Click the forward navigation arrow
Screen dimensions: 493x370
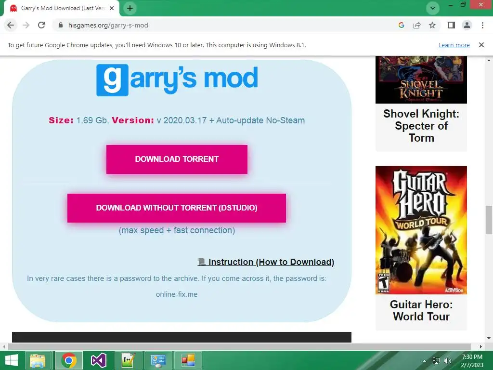point(26,25)
